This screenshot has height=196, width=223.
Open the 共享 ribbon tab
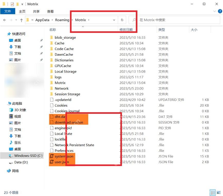pos(36,11)
